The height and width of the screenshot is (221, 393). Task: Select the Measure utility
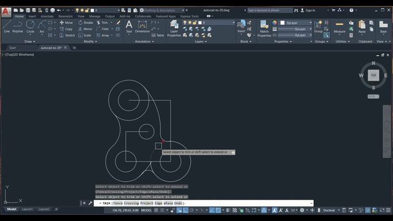(x=340, y=27)
